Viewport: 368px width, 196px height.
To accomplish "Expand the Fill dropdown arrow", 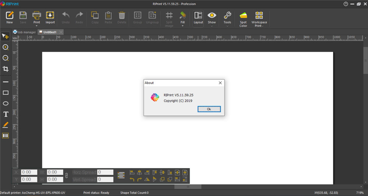I will click(183, 26).
